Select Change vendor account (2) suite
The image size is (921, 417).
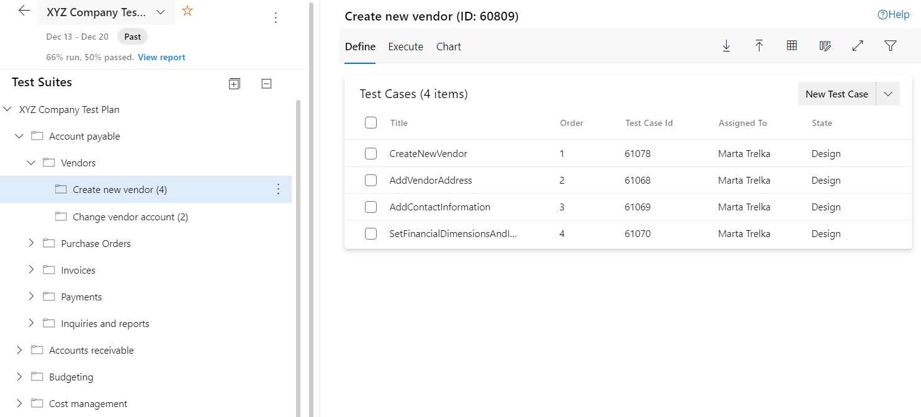click(x=130, y=217)
